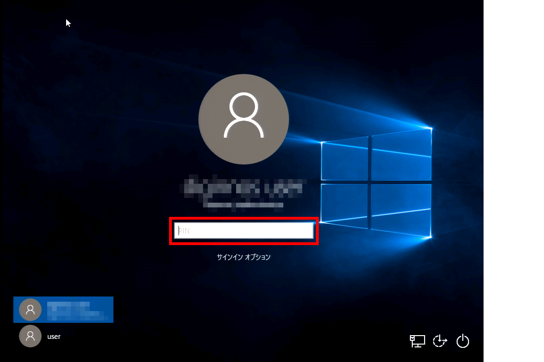This screenshot has width=544, height=362.
Task: Switch to the "user" account name
Action: 54,337
